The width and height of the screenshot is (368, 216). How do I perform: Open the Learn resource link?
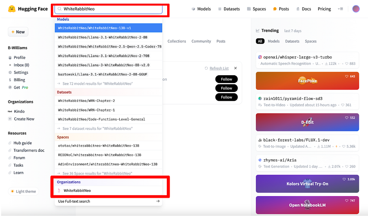click(16, 173)
